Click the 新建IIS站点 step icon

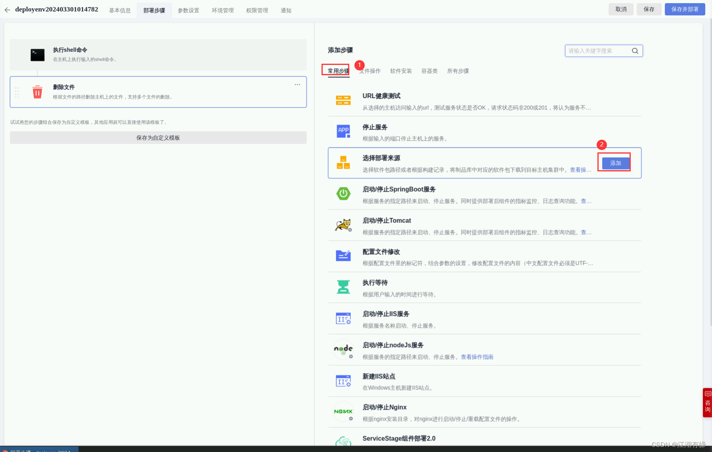pos(343,381)
